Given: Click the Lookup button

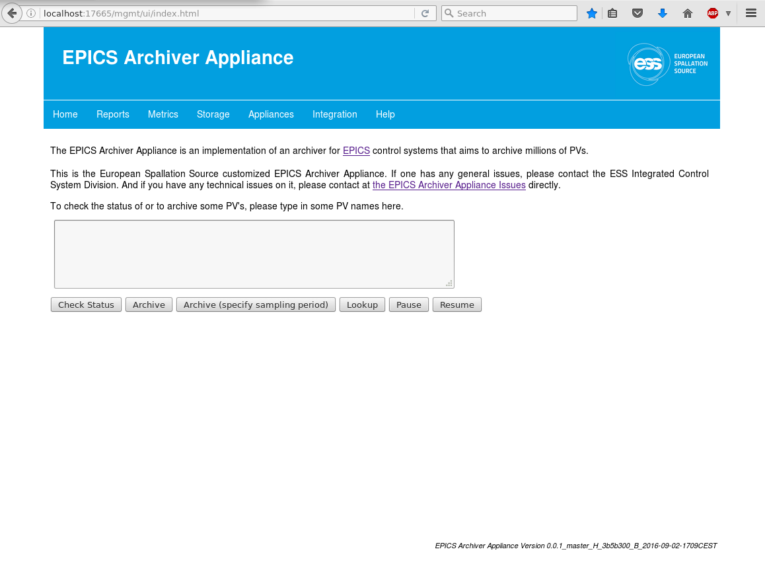Looking at the screenshot, I should click(362, 305).
